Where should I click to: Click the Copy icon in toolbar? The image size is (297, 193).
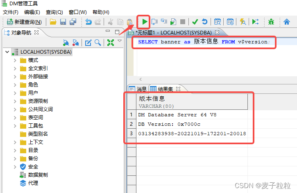click(x=120, y=22)
